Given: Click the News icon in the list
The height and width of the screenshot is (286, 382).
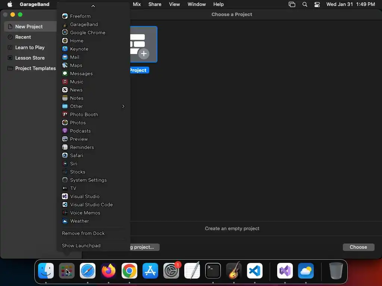Looking at the screenshot, I should (x=65, y=90).
